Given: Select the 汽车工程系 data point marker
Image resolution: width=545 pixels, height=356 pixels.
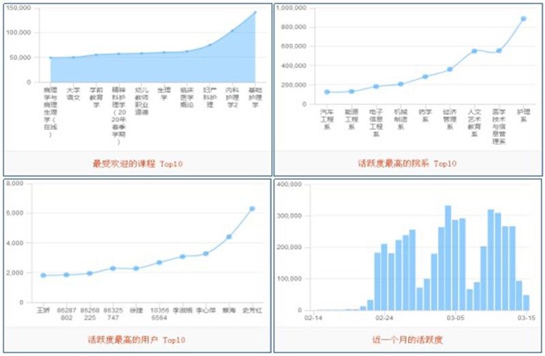Looking at the screenshot, I should 327,92.
